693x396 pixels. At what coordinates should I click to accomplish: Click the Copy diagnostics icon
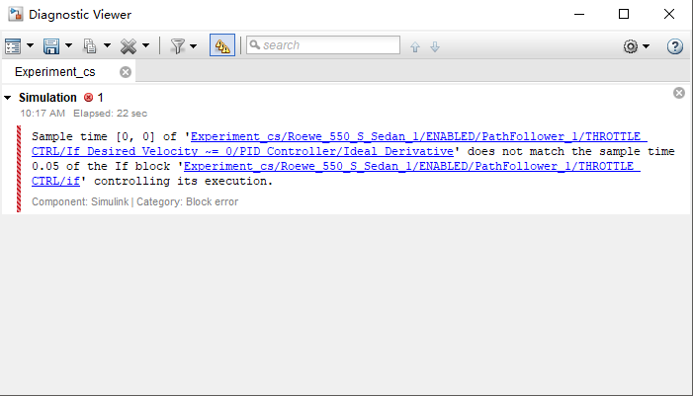coord(90,45)
